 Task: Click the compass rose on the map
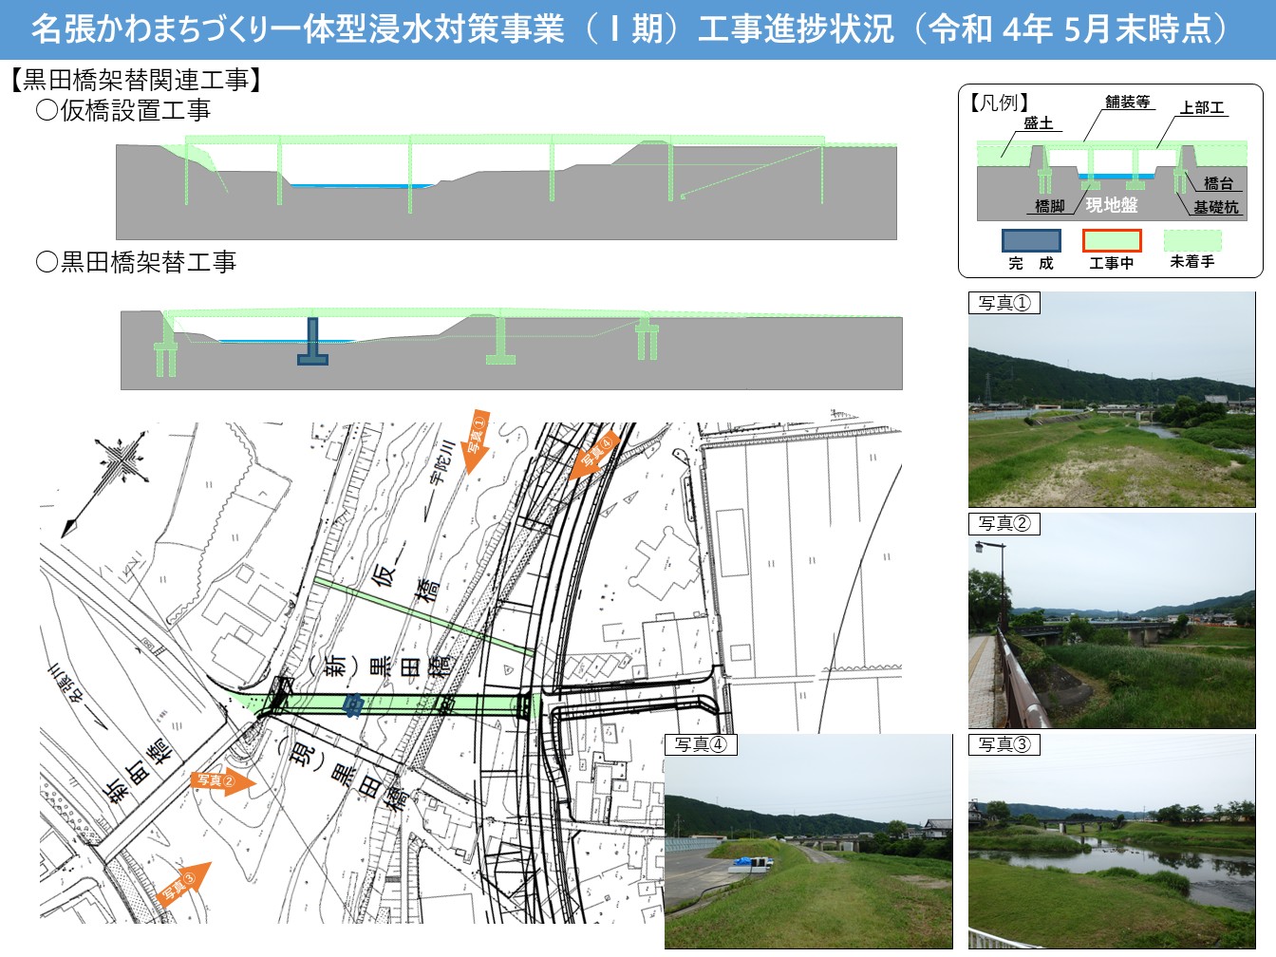tap(121, 463)
